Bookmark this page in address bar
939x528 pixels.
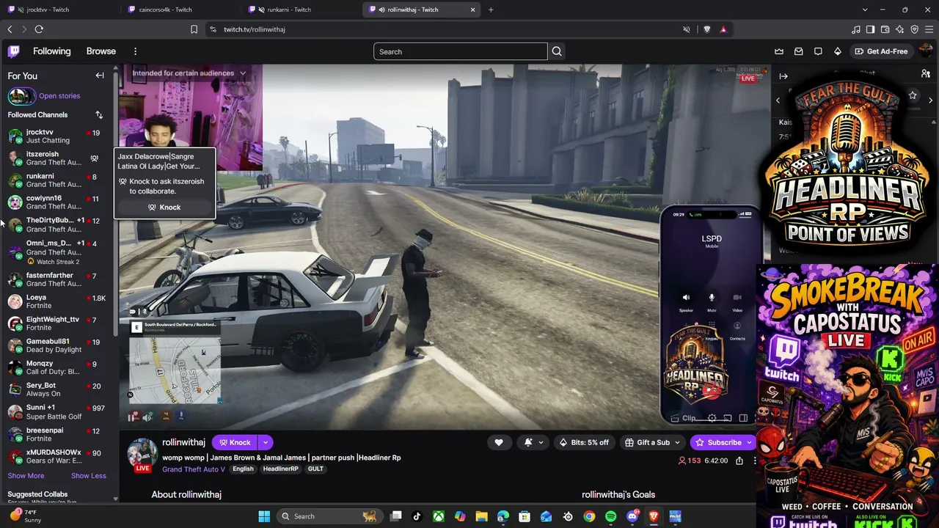194,29
